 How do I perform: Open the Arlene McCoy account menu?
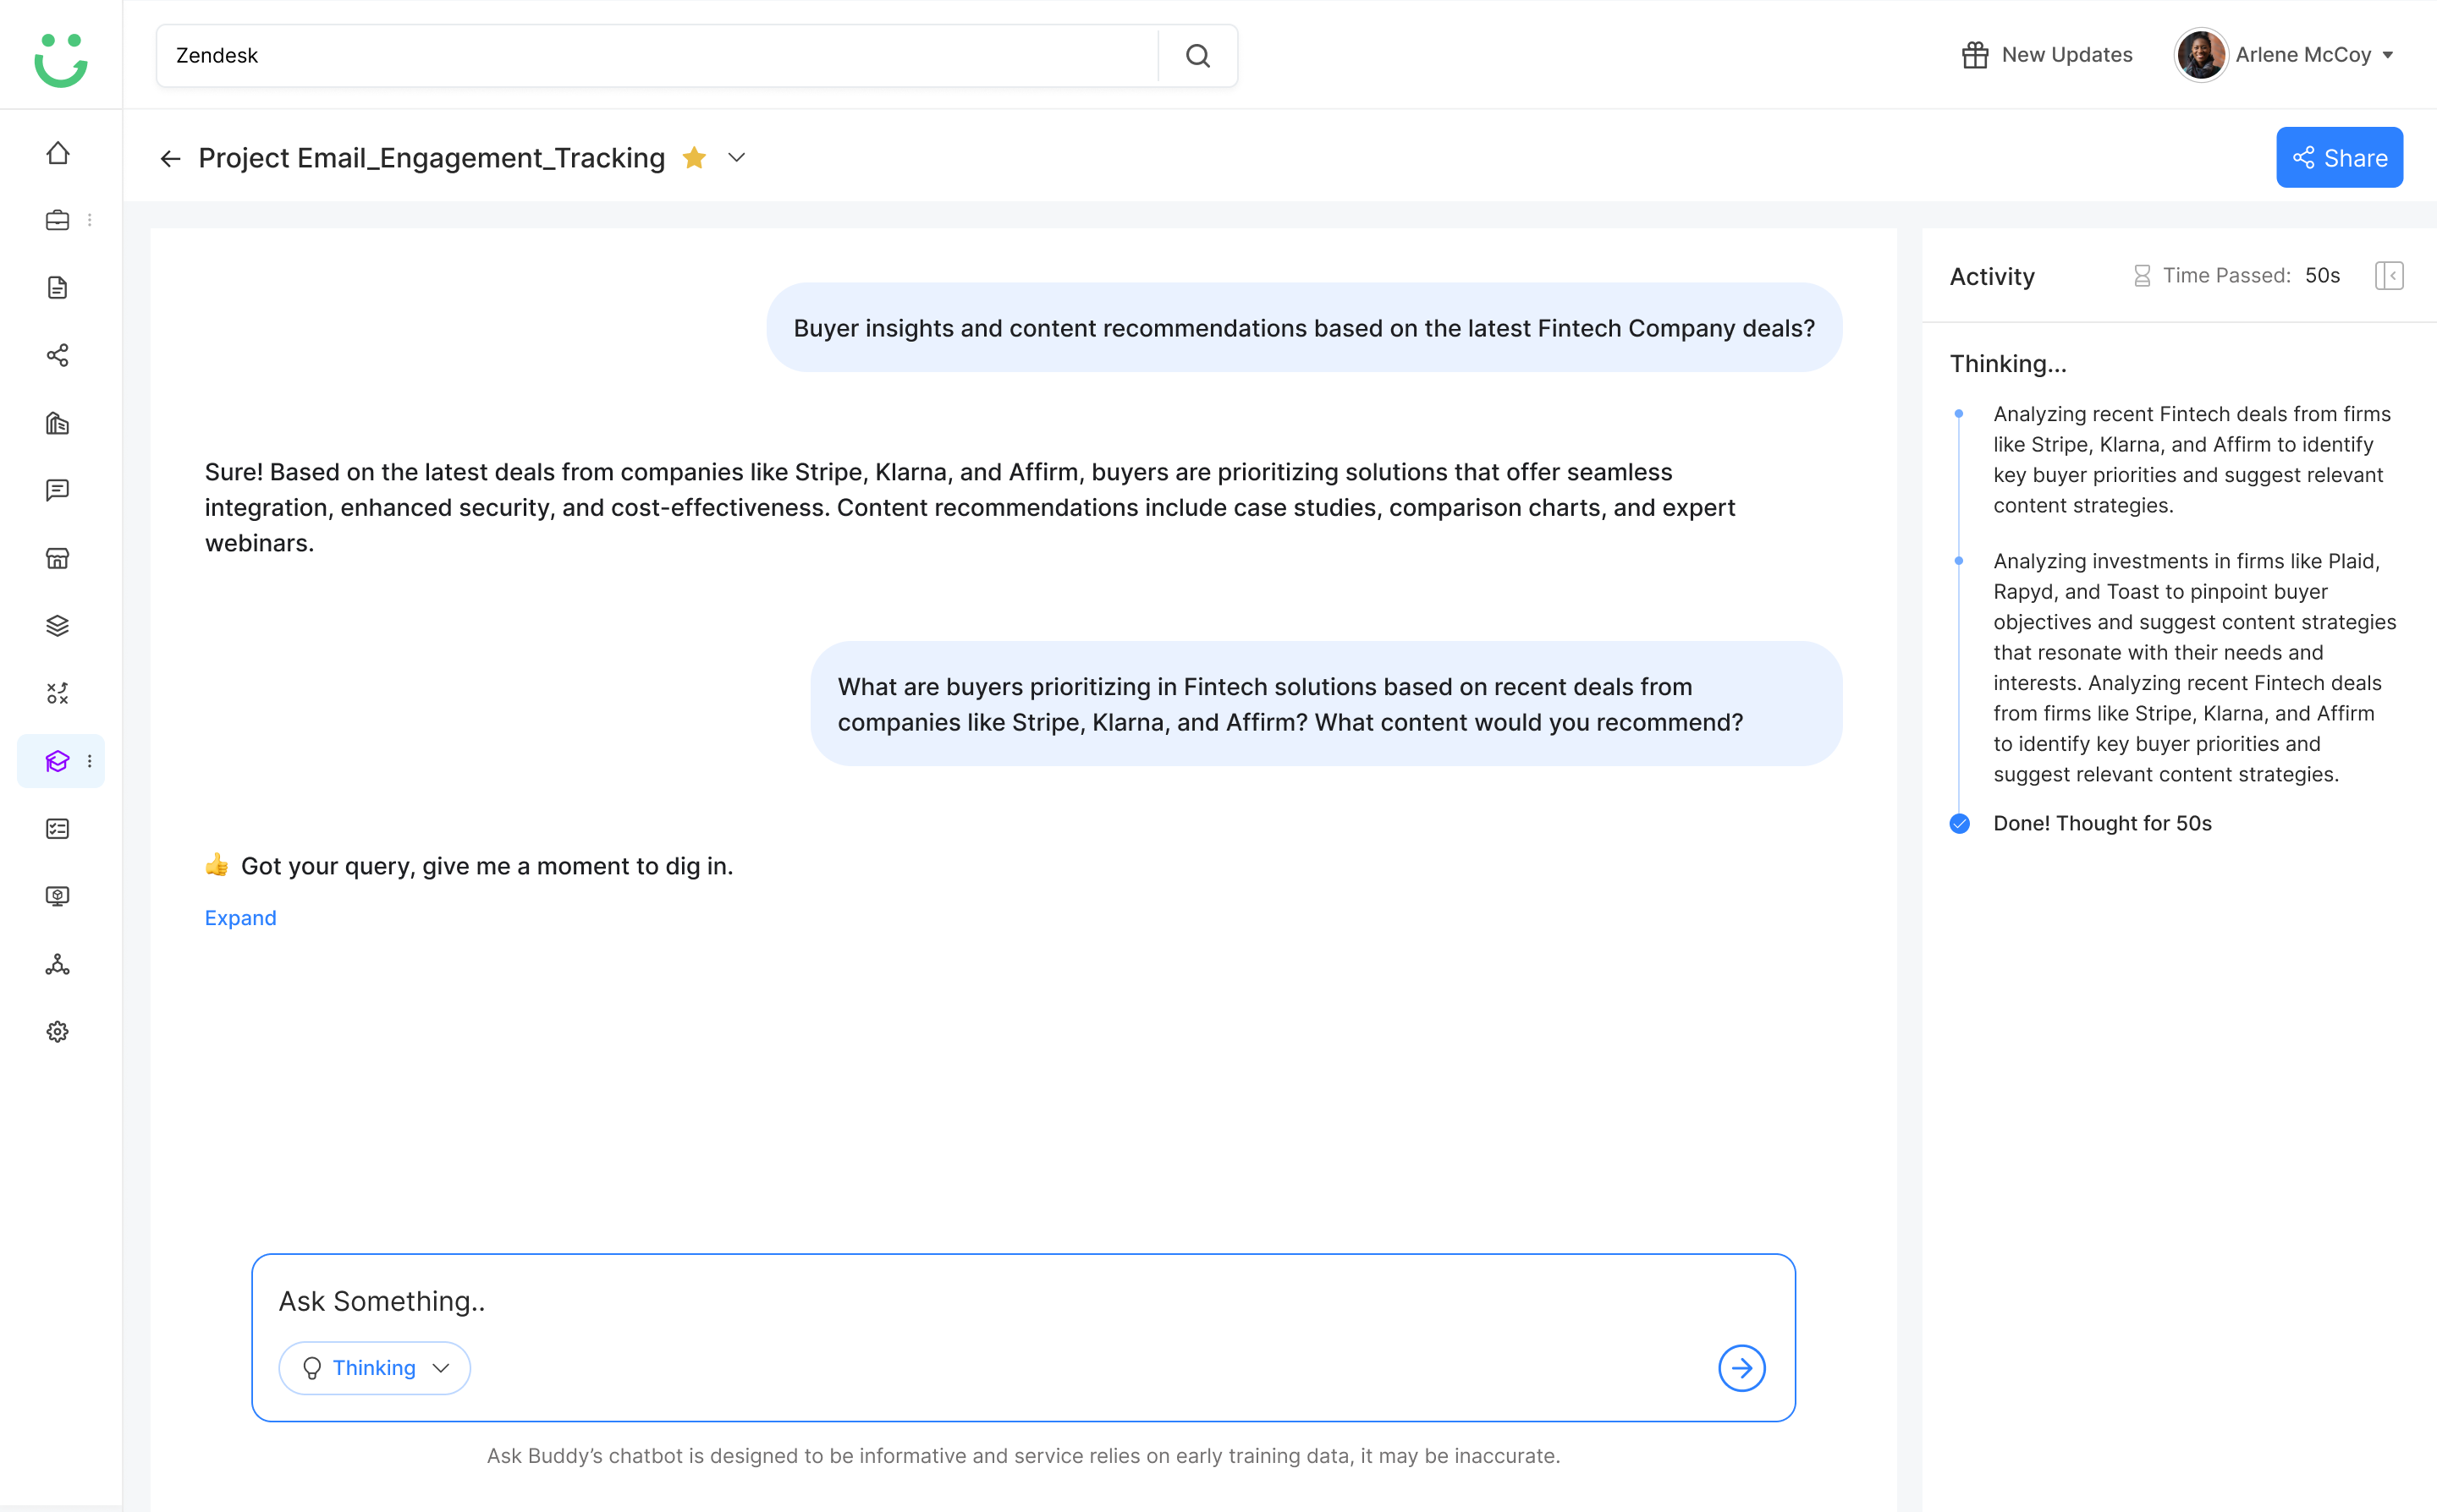pos(2285,55)
